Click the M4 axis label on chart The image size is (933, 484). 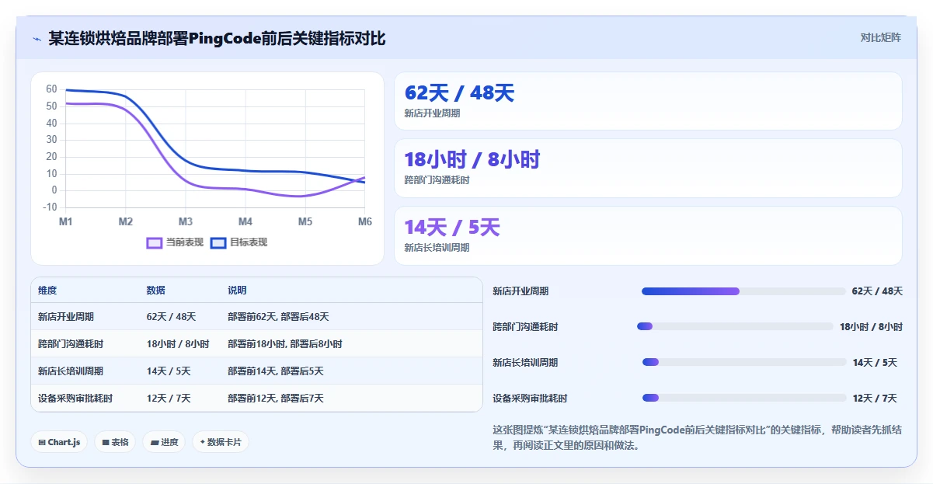(245, 222)
